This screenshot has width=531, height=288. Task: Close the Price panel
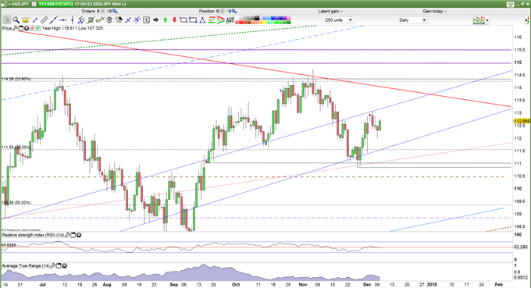[x=27, y=28]
